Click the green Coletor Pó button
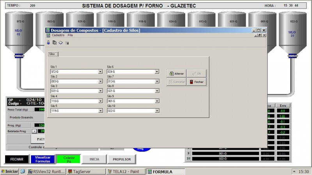312x175 pixels. [x=68, y=159]
